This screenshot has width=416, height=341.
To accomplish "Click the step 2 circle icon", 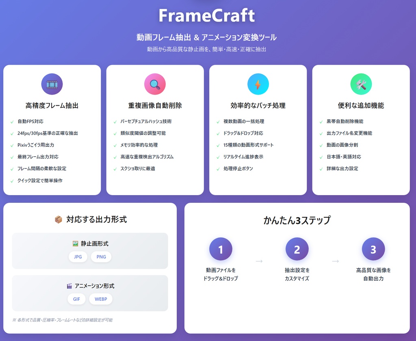I will [297, 248].
